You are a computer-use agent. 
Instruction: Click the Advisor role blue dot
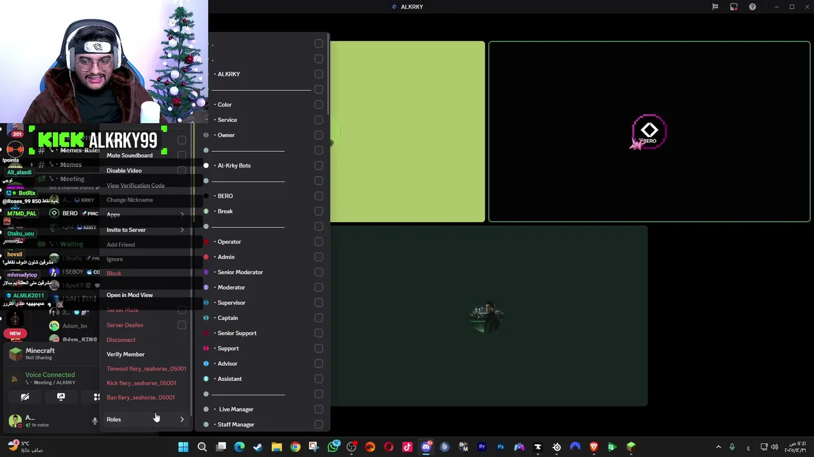(206, 364)
